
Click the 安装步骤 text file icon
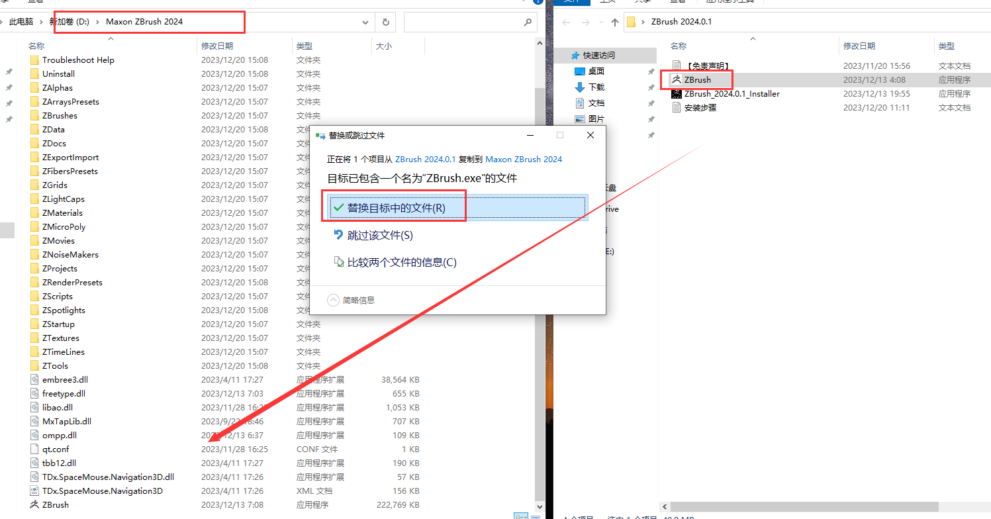click(x=677, y=107)
